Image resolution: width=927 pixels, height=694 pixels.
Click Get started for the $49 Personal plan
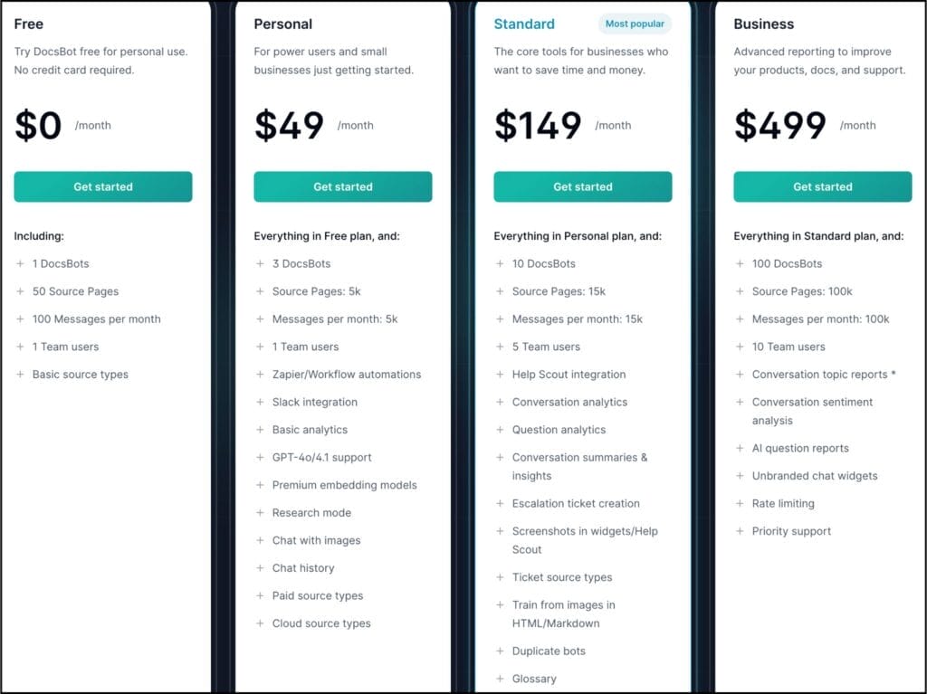[x=343, y=186]
